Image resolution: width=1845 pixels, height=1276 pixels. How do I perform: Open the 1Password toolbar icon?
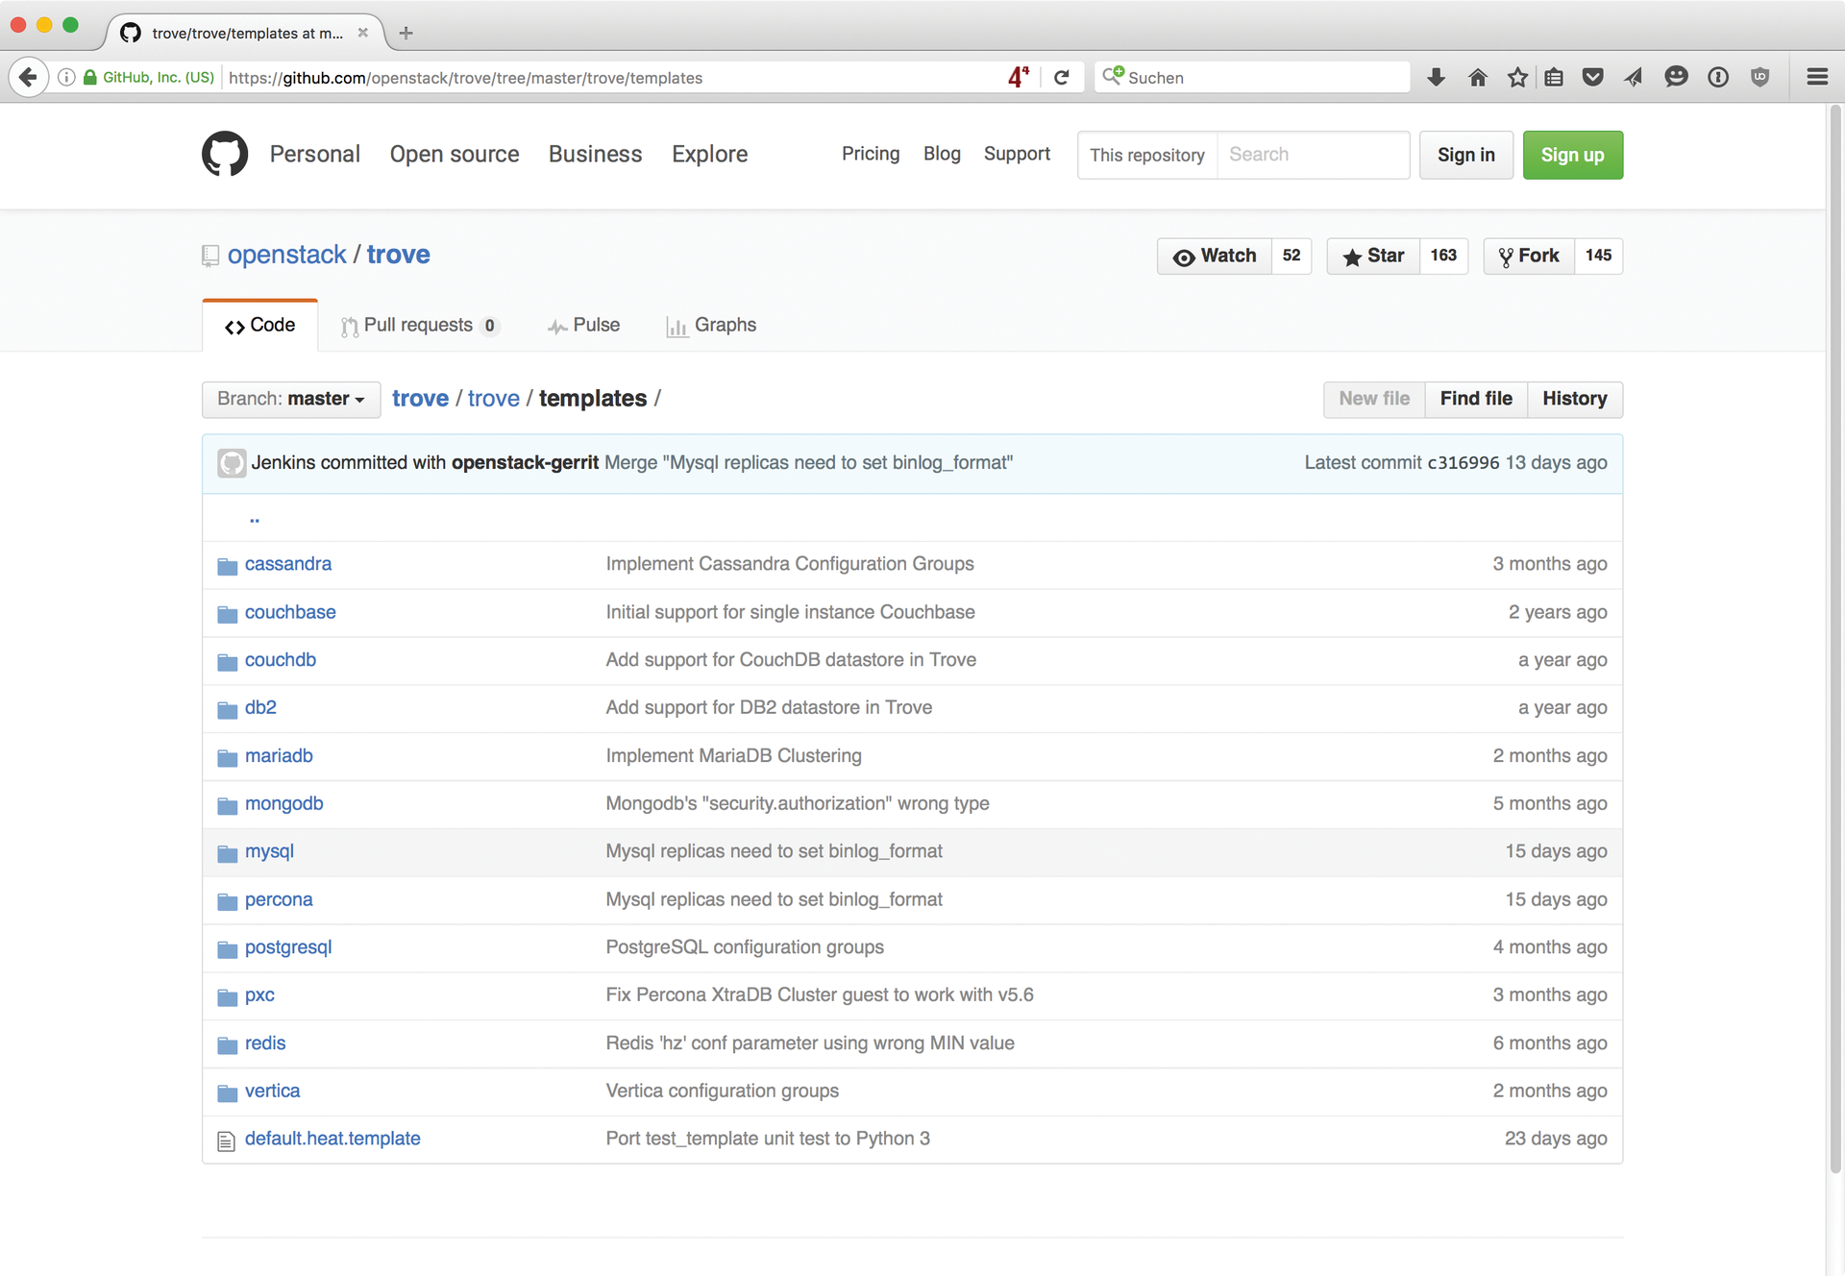tap(1718, 78)
